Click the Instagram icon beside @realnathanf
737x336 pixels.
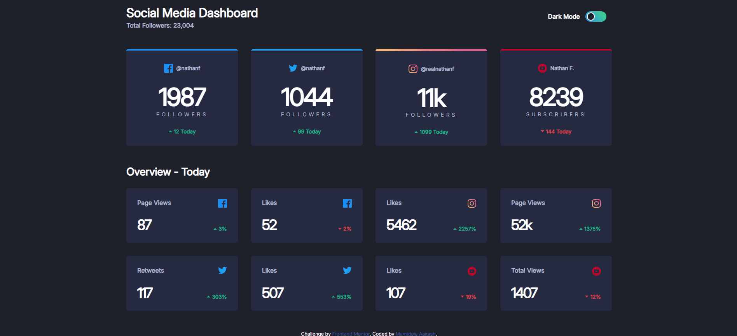(413, 69)
